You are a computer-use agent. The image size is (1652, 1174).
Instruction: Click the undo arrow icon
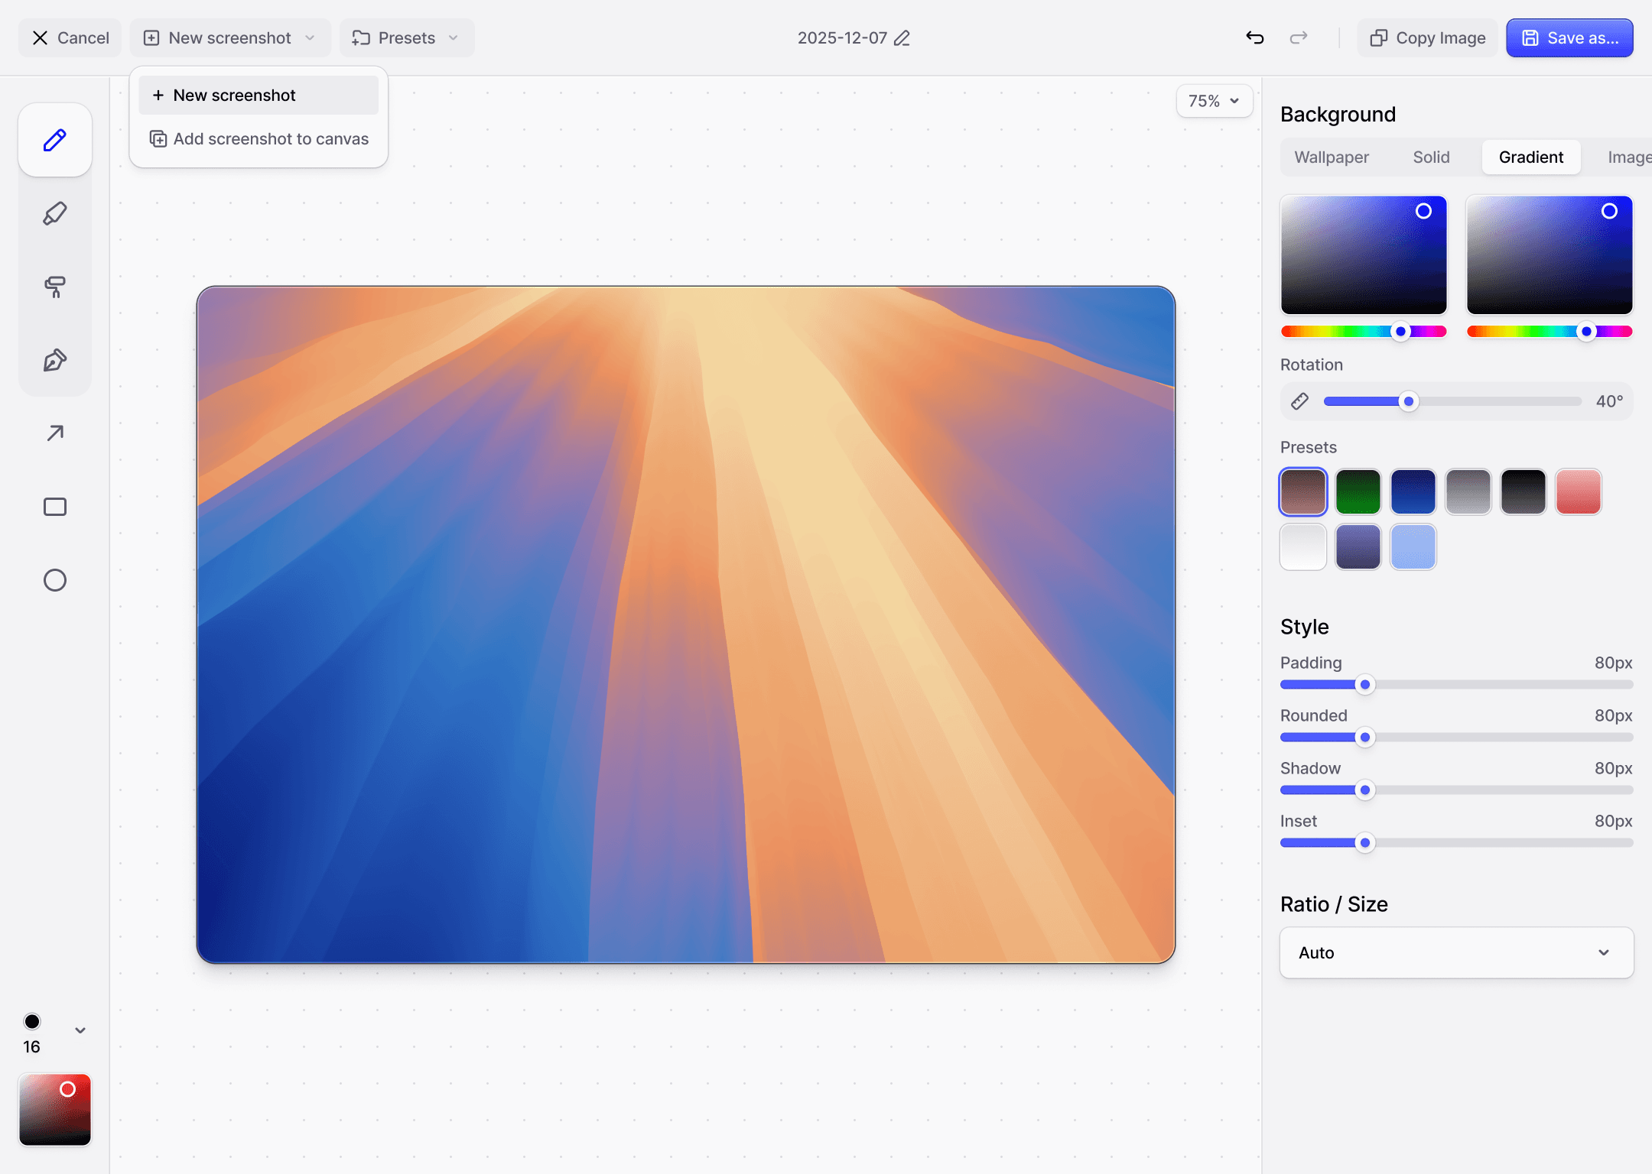(x=1254, y=37)
